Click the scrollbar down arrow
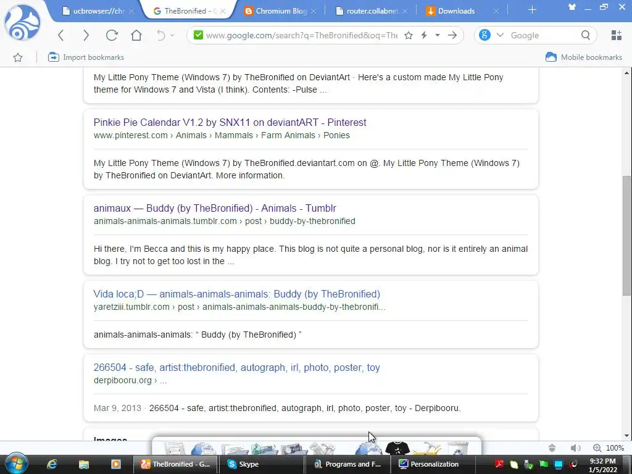 pyautogui.click(x=626, y=436)
